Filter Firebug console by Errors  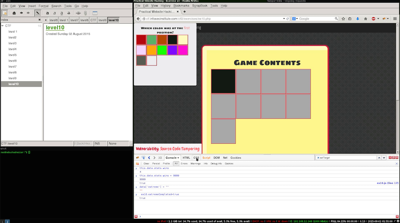(184, 164)
